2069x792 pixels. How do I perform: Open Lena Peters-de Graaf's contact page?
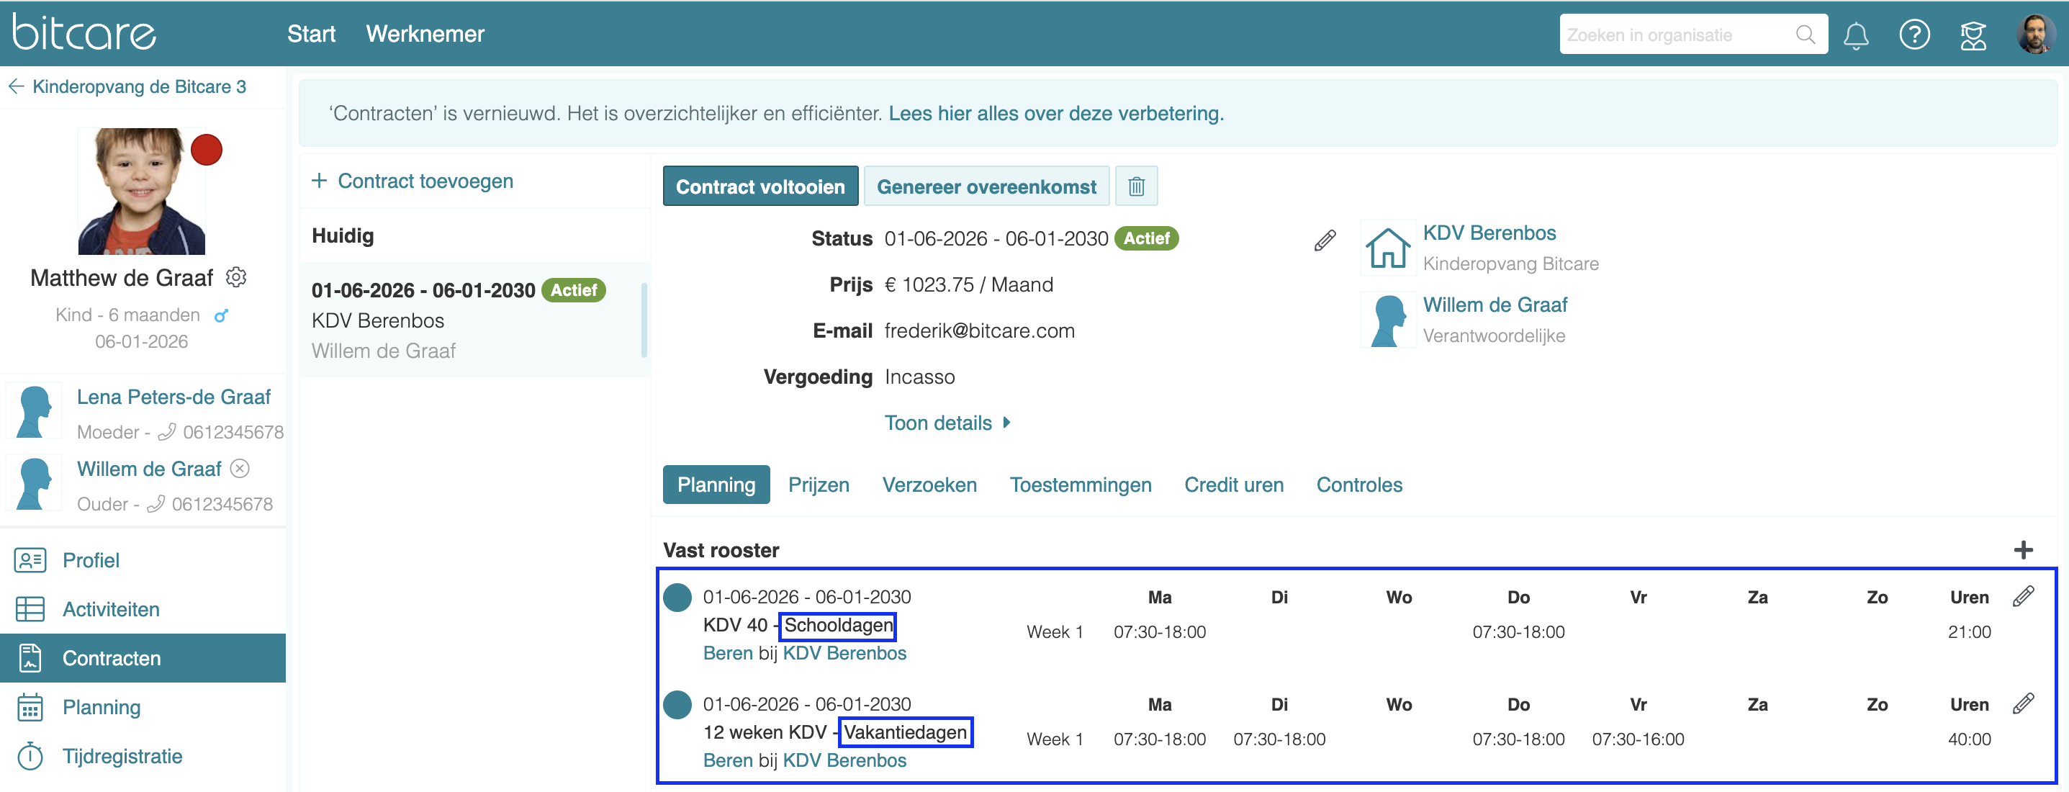click(x=173, y=397)
